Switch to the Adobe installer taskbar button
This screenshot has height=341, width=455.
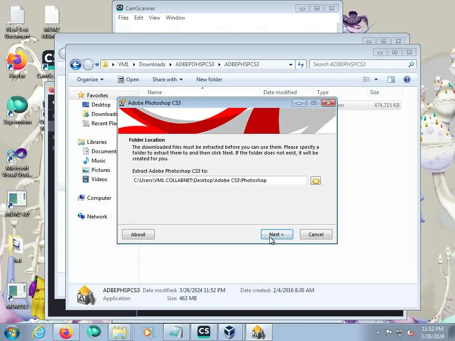(258, 332)
